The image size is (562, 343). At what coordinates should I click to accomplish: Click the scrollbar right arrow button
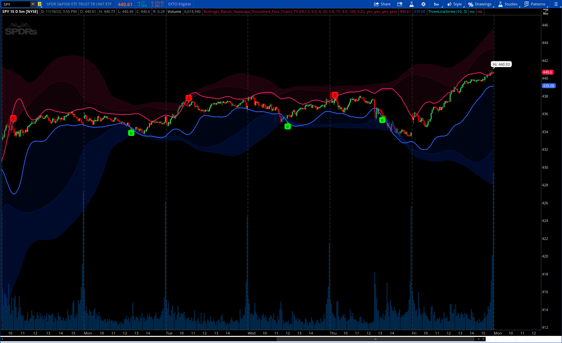pos(483,339)
